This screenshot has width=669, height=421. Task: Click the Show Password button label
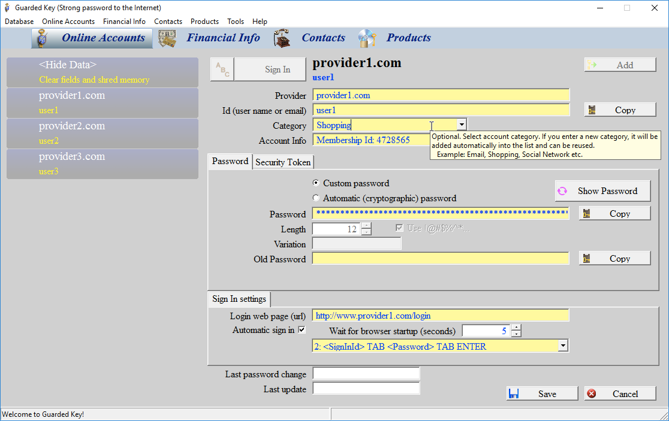coord(608,191)
